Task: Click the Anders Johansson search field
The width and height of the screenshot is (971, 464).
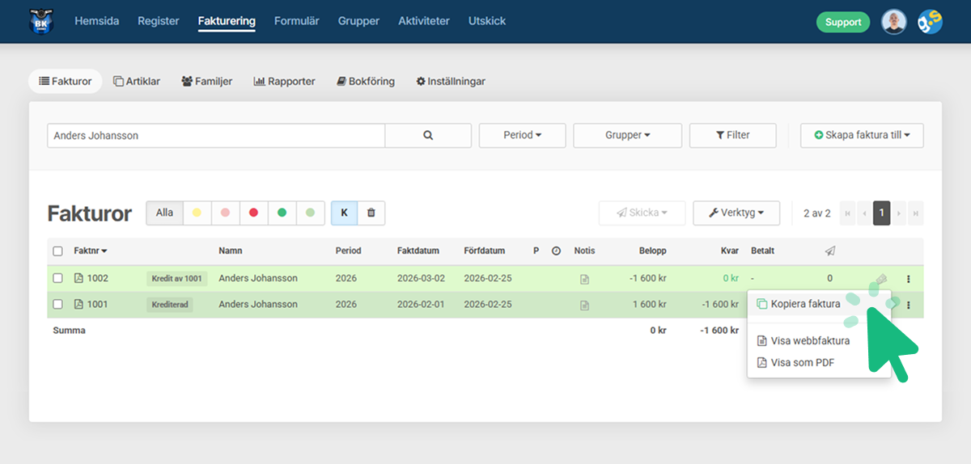Action: click(216, 136)
